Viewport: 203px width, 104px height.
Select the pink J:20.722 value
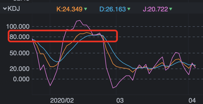[x=155, y=9]
